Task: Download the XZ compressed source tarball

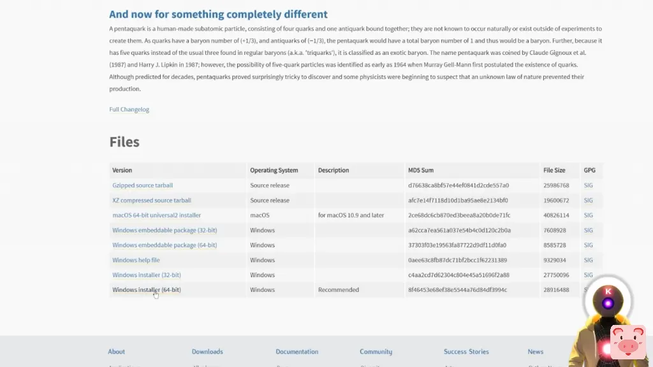Action: click(151, 200)
